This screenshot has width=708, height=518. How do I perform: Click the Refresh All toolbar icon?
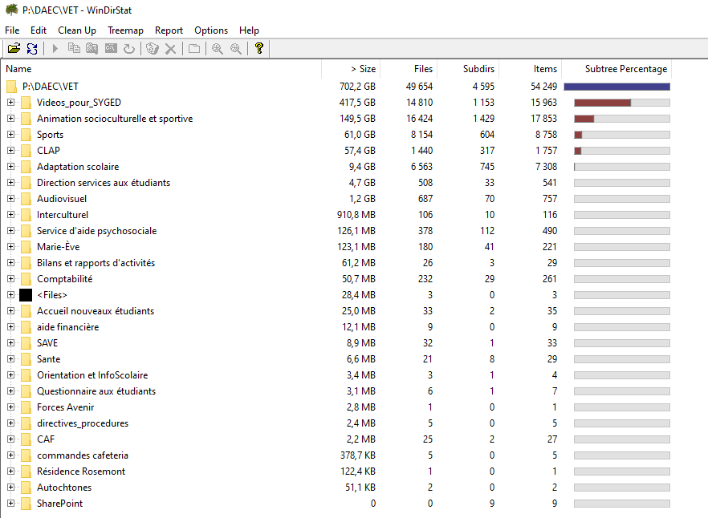click(32, 49)
